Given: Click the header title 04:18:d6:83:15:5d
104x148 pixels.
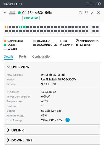Looking at the screenshot, I should pos(37,13).
